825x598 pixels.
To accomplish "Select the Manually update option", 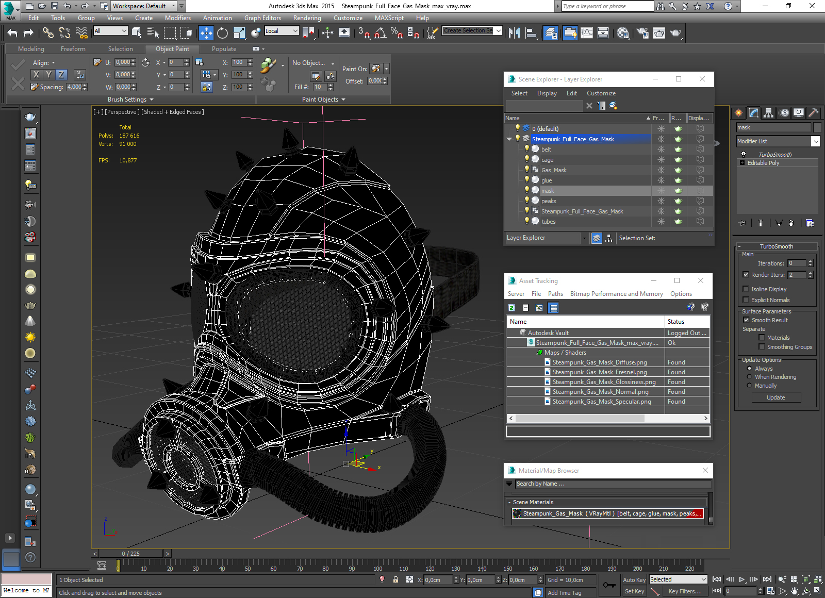I will [x=749, y=386].
